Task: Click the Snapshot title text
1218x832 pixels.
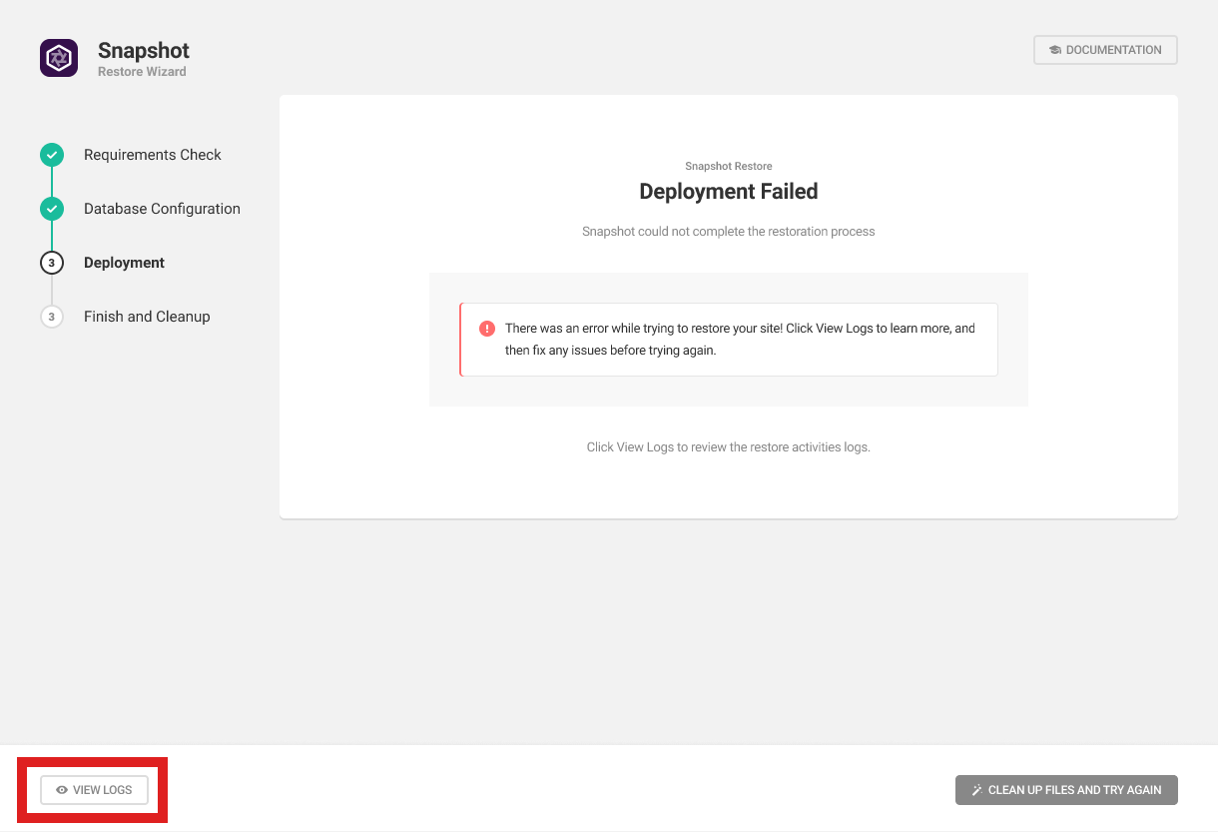Action: [x=144, y=50]
